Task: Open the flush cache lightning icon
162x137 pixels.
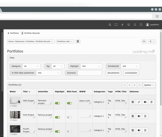Action: point(122,25)
